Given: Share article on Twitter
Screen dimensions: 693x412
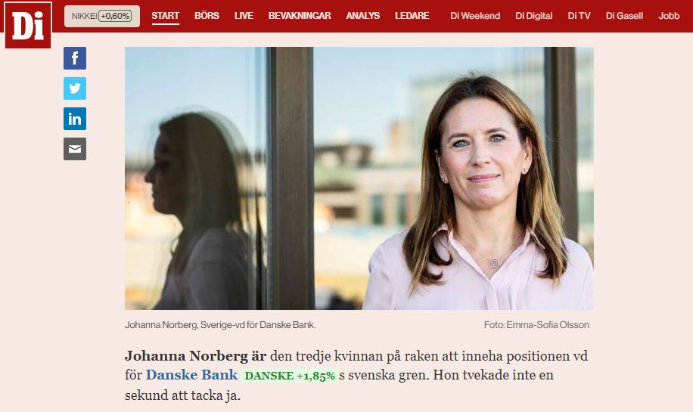Looking at the screenshot, I should coord(75,88).
